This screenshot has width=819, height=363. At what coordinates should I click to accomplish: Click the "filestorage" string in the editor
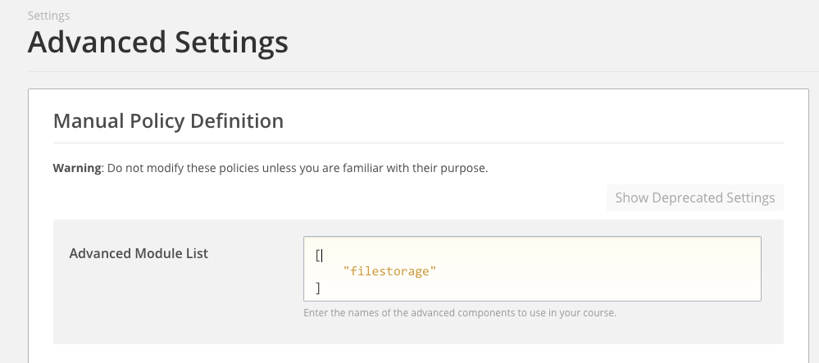click(389, 270)
